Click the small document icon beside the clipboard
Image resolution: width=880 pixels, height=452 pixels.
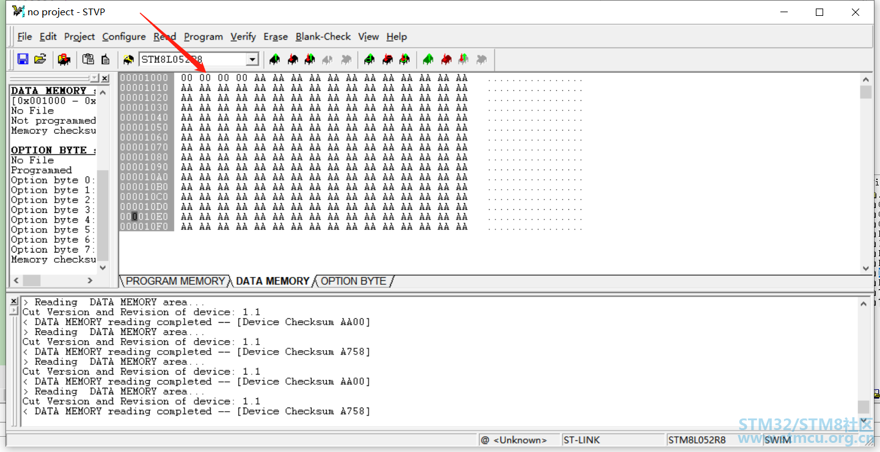tap(105, 59)
